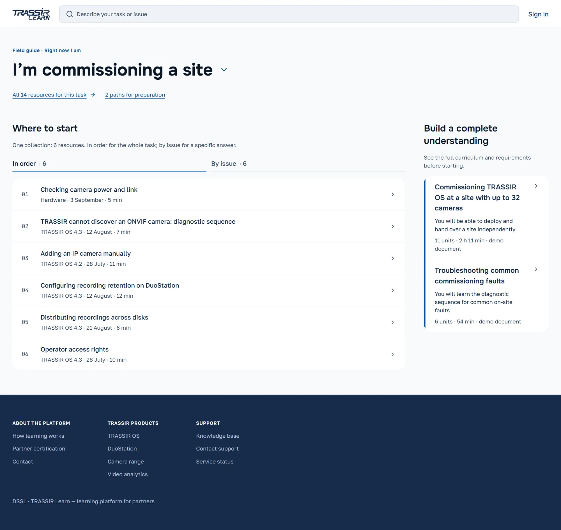Click 'Knowledge base' footer link
Viewport: 561px width, 530px height.
(x=217, y=436)
